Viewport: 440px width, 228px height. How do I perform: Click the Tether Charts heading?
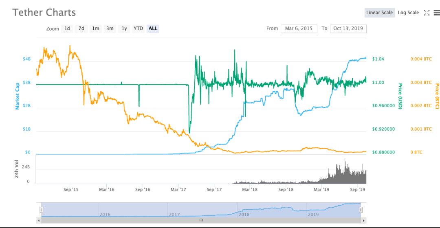coord(44,13)
